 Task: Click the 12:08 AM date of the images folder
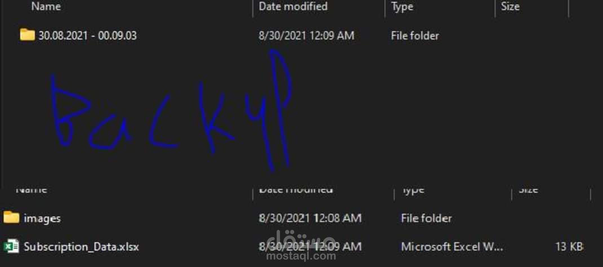310,218
